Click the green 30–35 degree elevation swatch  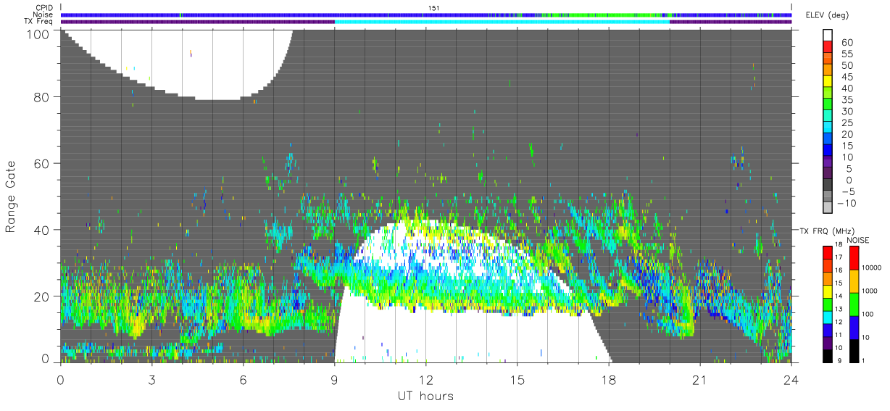(828, 105)
